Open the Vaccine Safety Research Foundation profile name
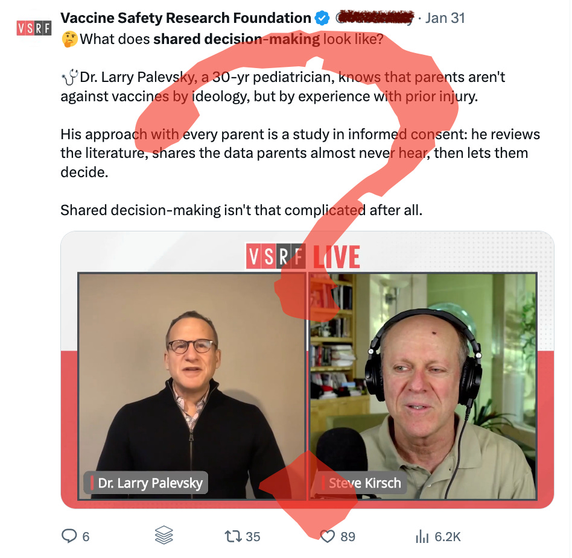This screenshot has width=572, height=558. [186, 18]
